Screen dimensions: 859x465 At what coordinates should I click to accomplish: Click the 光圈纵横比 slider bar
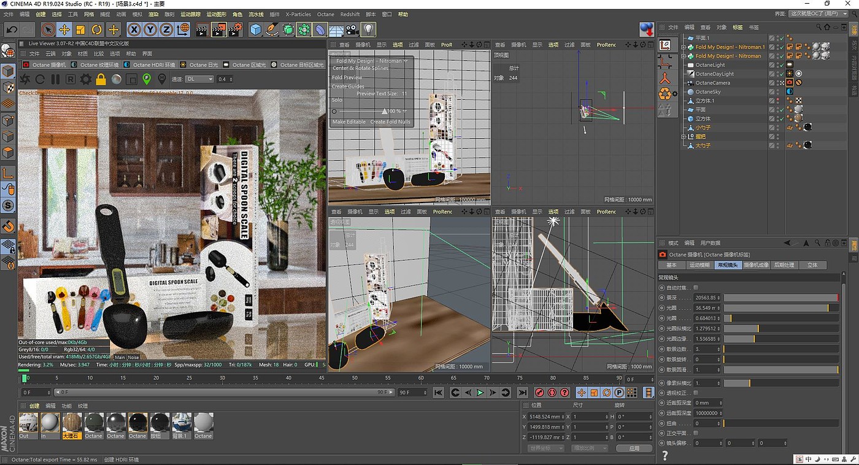(x=780, y=328)
